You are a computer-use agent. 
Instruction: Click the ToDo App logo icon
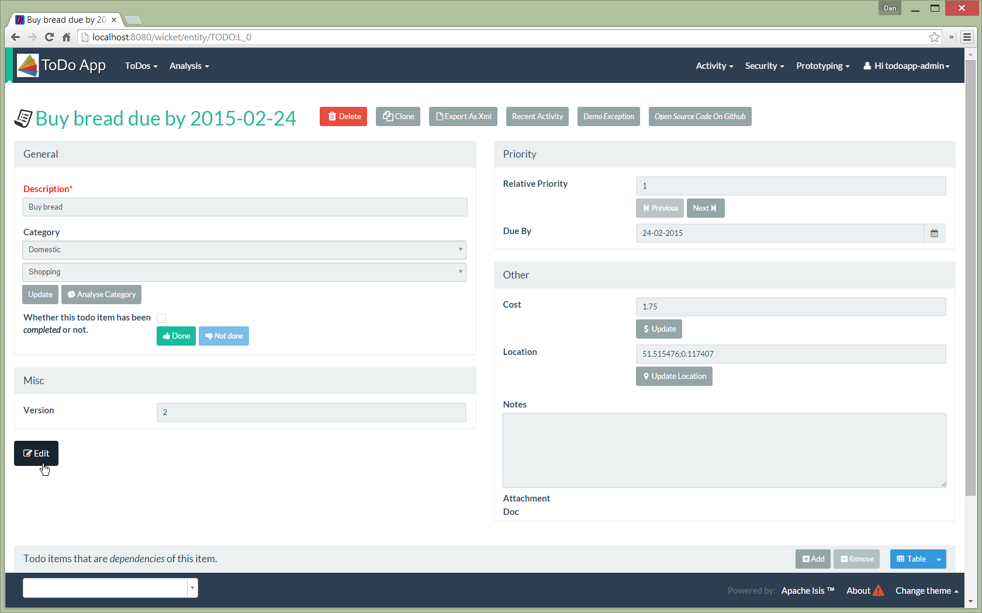click(x=27, y=65)
